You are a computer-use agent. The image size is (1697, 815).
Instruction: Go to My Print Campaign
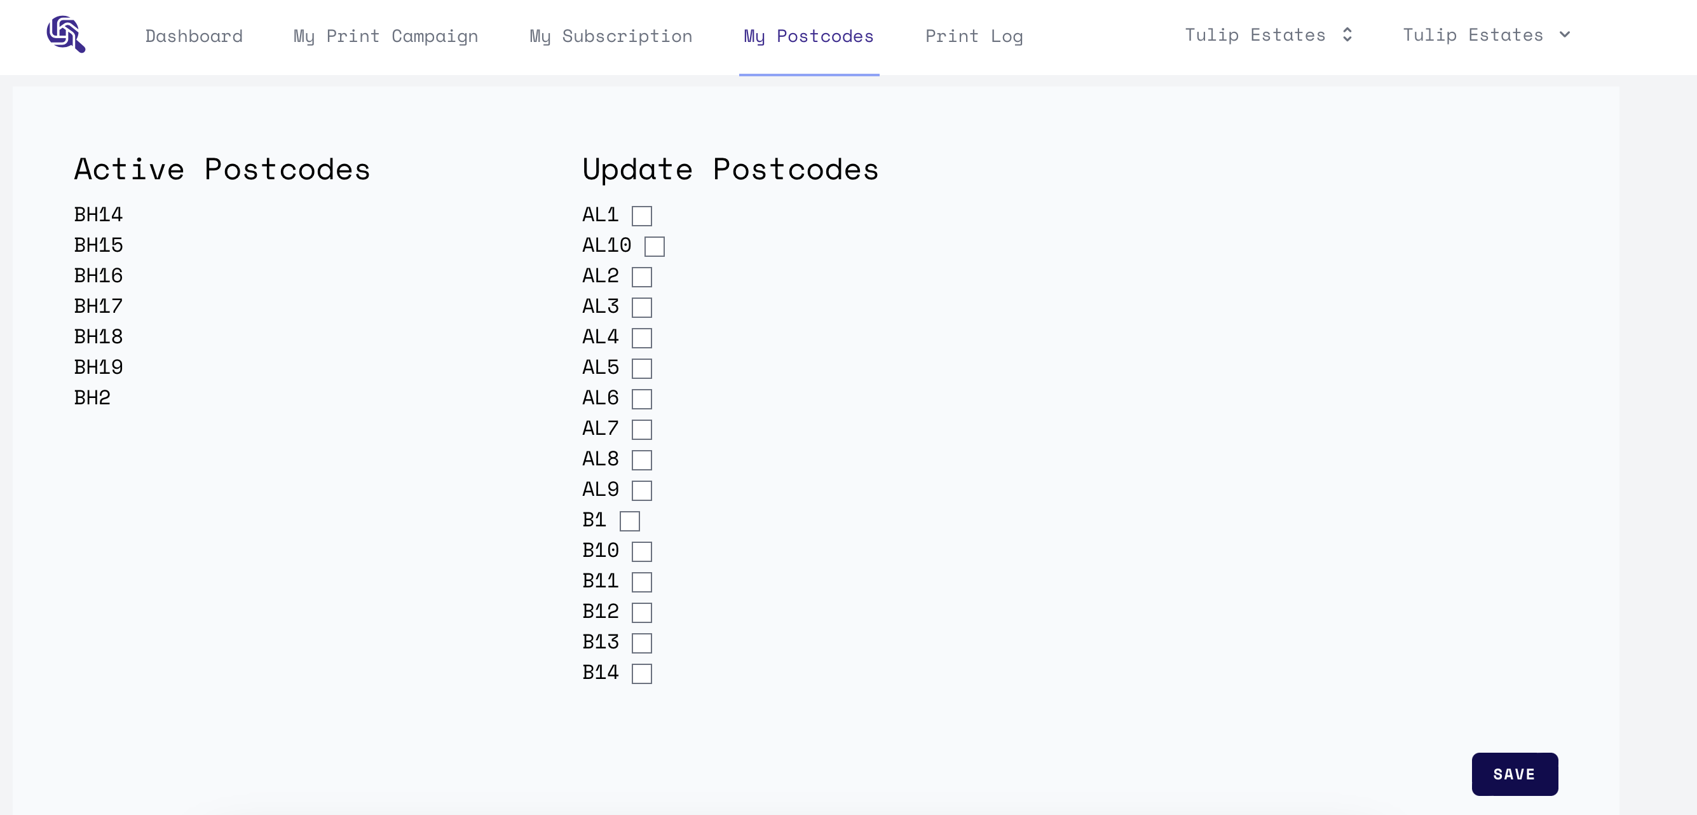[385, 36]
